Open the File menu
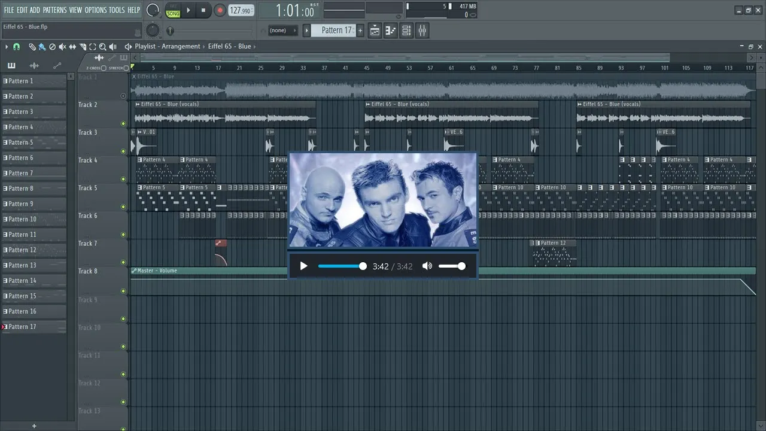766x431 pixels. pos(8,10)
